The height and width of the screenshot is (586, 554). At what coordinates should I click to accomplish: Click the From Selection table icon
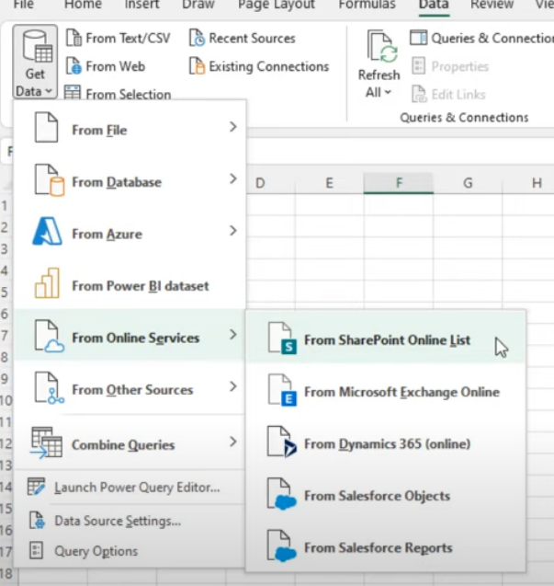[72, 93]
